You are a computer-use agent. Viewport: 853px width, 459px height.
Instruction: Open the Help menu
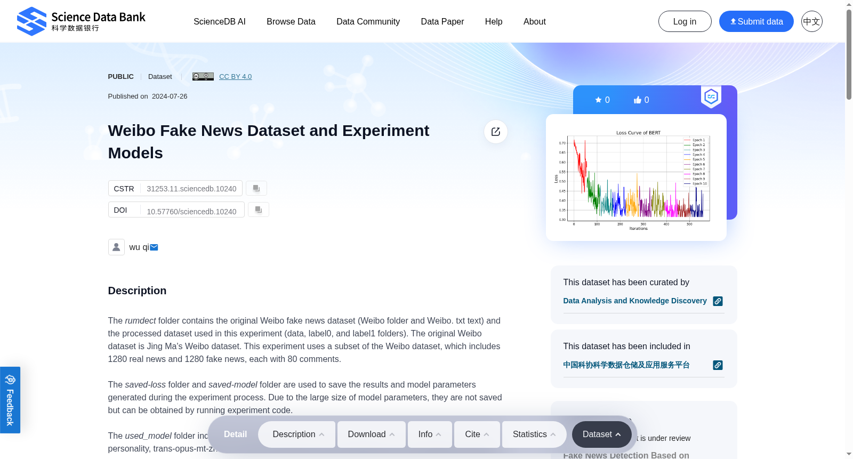click(x=494, y=21)
